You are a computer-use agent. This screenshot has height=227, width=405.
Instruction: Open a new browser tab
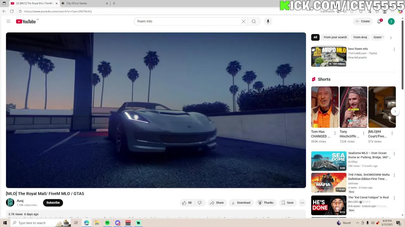(114, 3)
